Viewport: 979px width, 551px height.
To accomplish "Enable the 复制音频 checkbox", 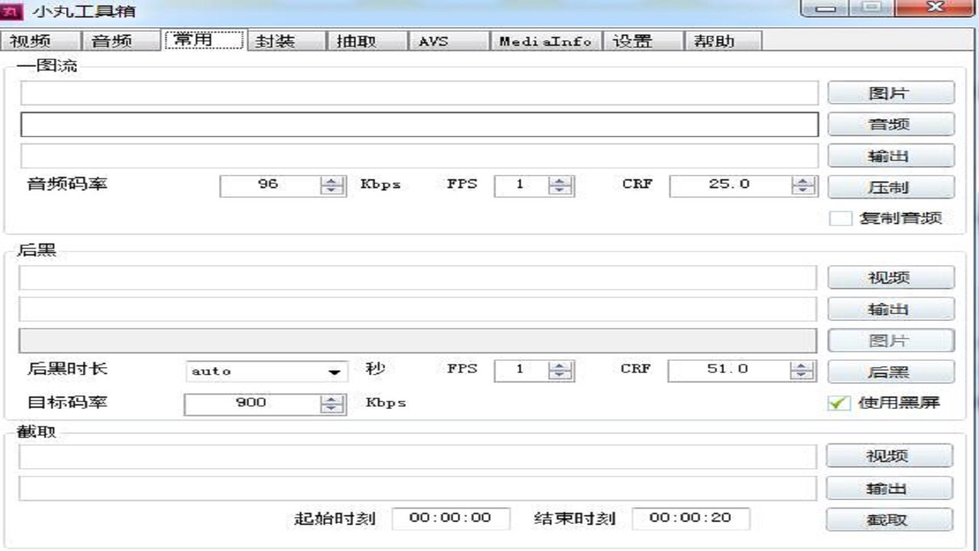I will [840, 218].
